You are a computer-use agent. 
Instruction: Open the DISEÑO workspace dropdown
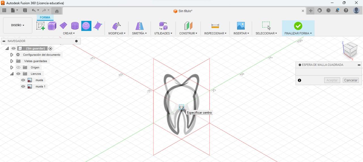tap(18, 25)
